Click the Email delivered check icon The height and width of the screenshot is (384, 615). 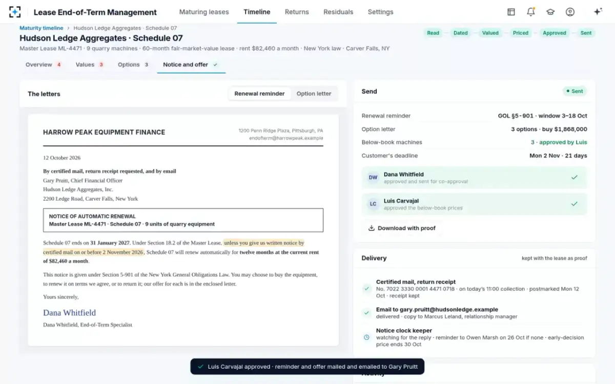point(366,313)
